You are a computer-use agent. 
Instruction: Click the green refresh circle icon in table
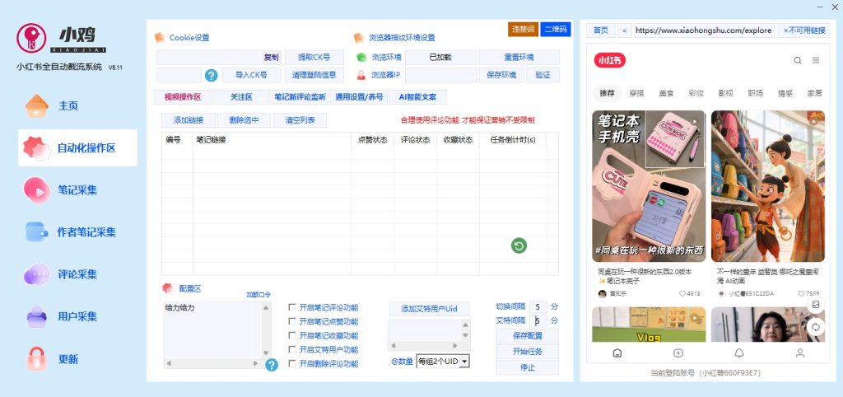[x=519, y=245]
